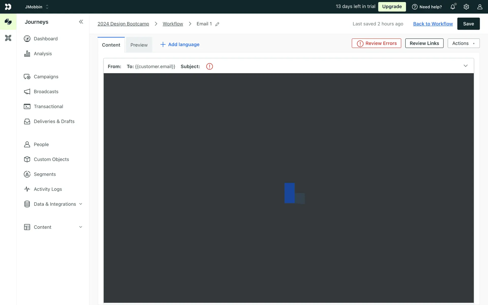Open the Dashboard from the sidebar
Image resolution: width=488 pixels, height=305 pixels.
[45, 39]
